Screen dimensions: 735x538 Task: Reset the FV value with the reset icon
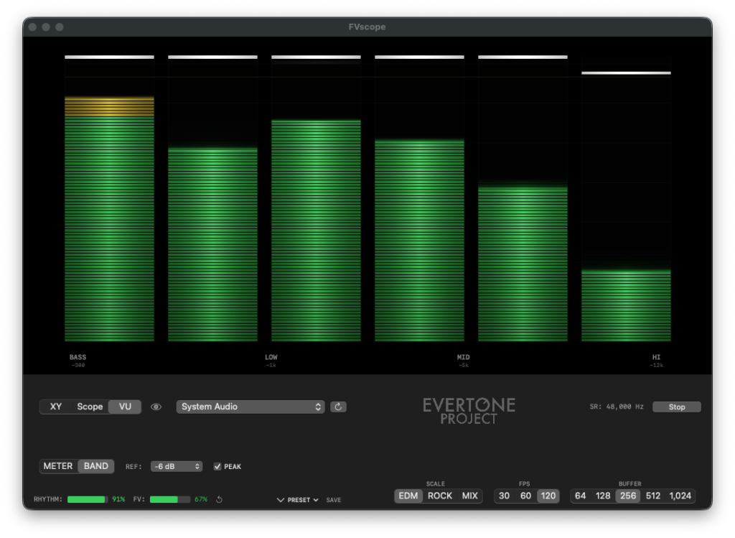point(219,500)
